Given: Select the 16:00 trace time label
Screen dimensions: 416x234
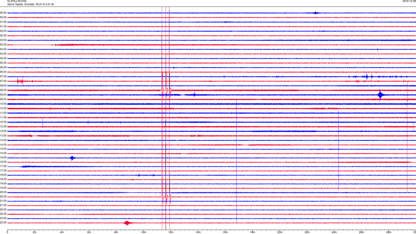Looking at the screenshot, I should click(x=3, y=158).
